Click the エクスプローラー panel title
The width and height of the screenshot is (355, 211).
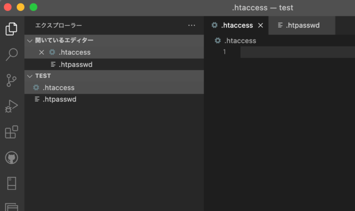click(59, 25)
